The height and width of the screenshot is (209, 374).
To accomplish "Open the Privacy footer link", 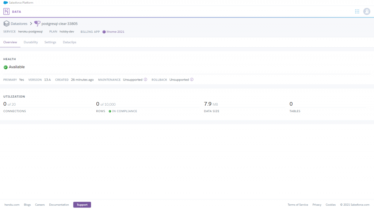I will [x=317, y=205].
